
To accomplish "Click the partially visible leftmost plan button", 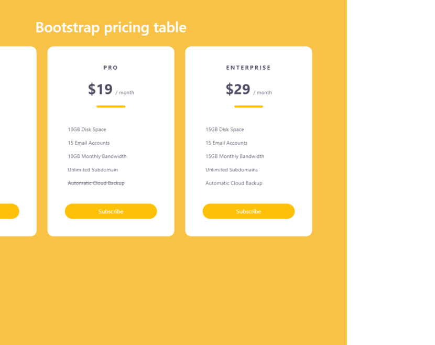I will tap(8, 211).
